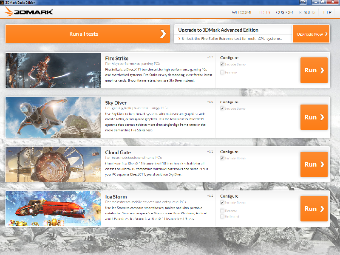Click the Upgrade Now button
Screen dimensions: 340x255
pos(311,34)
